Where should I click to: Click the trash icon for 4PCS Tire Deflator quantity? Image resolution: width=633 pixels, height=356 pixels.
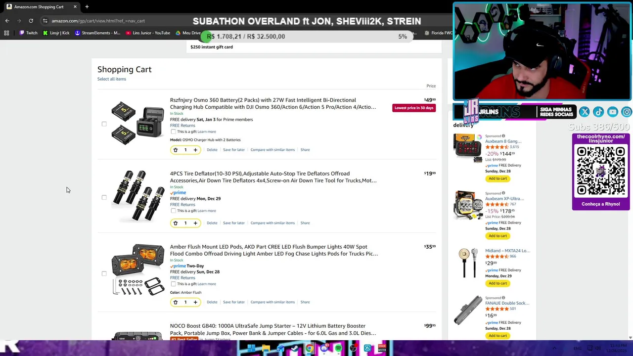coord(175,223)
